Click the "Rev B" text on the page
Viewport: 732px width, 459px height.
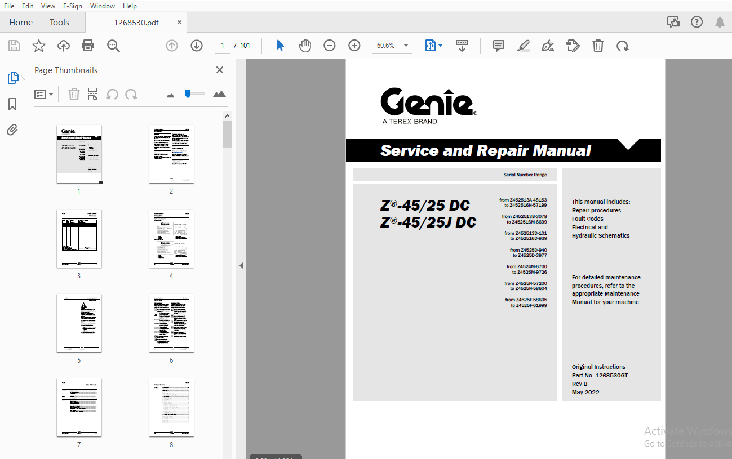tap(579, 384)
